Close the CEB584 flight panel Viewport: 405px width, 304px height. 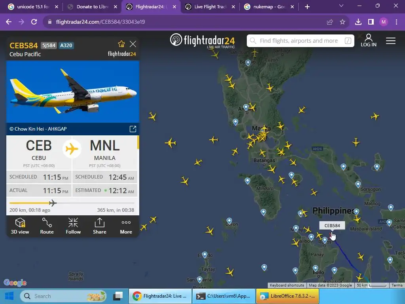tap(133, 44)
